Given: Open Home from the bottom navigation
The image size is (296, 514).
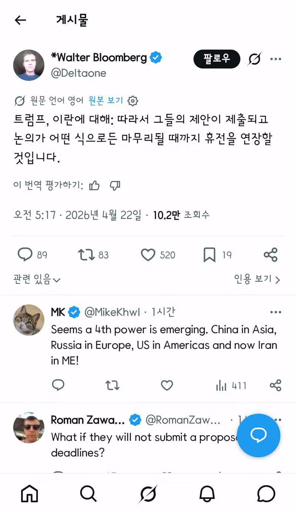Looking at the screenshot, I should click(x=30, y=494).
